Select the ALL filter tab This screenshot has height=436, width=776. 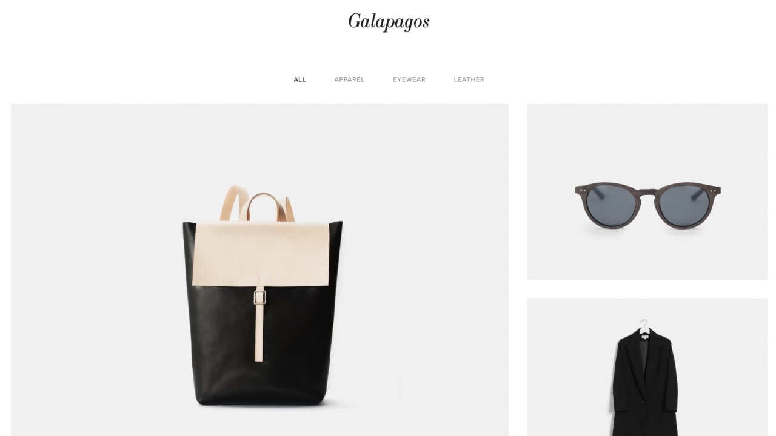[x=299, y=79]
